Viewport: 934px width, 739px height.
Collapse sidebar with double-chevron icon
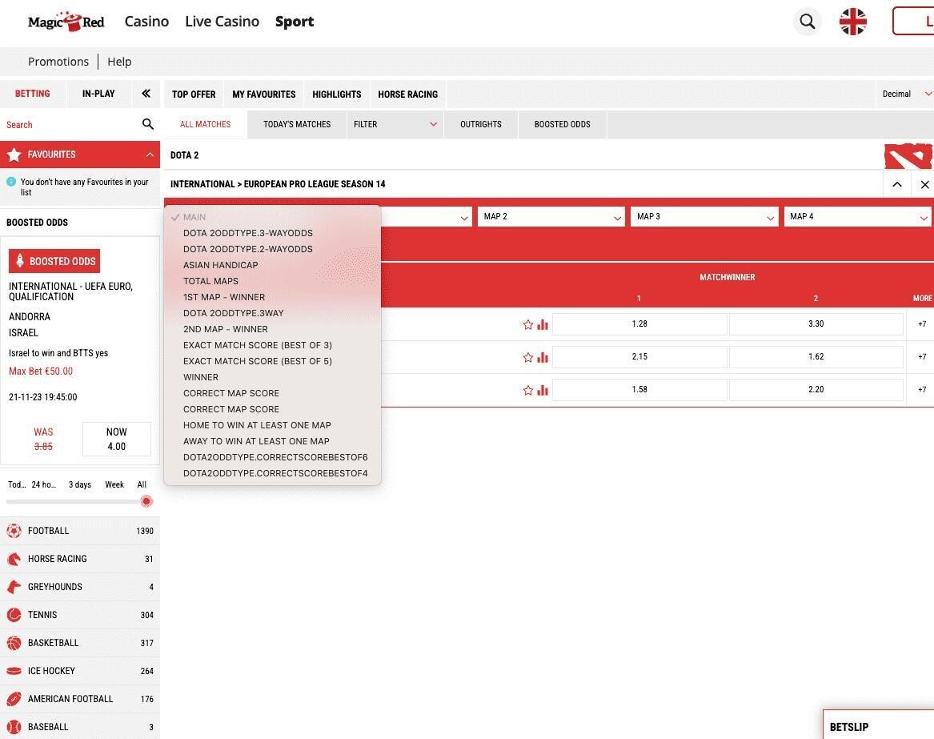pyautogui.click(x=146, y=94)
